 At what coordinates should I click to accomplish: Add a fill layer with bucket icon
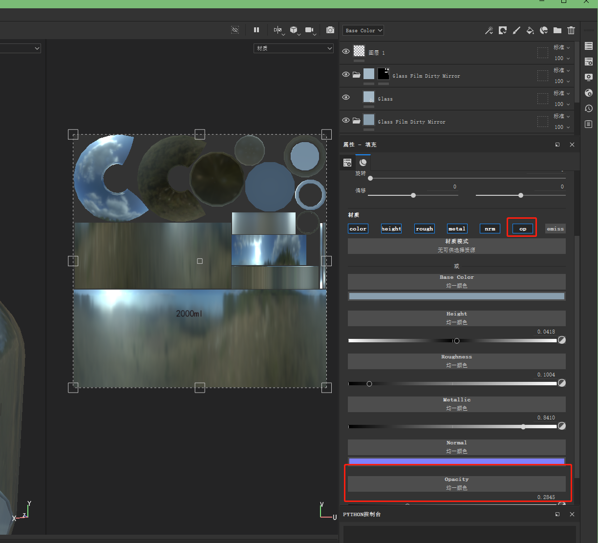(x=530, y=31)
